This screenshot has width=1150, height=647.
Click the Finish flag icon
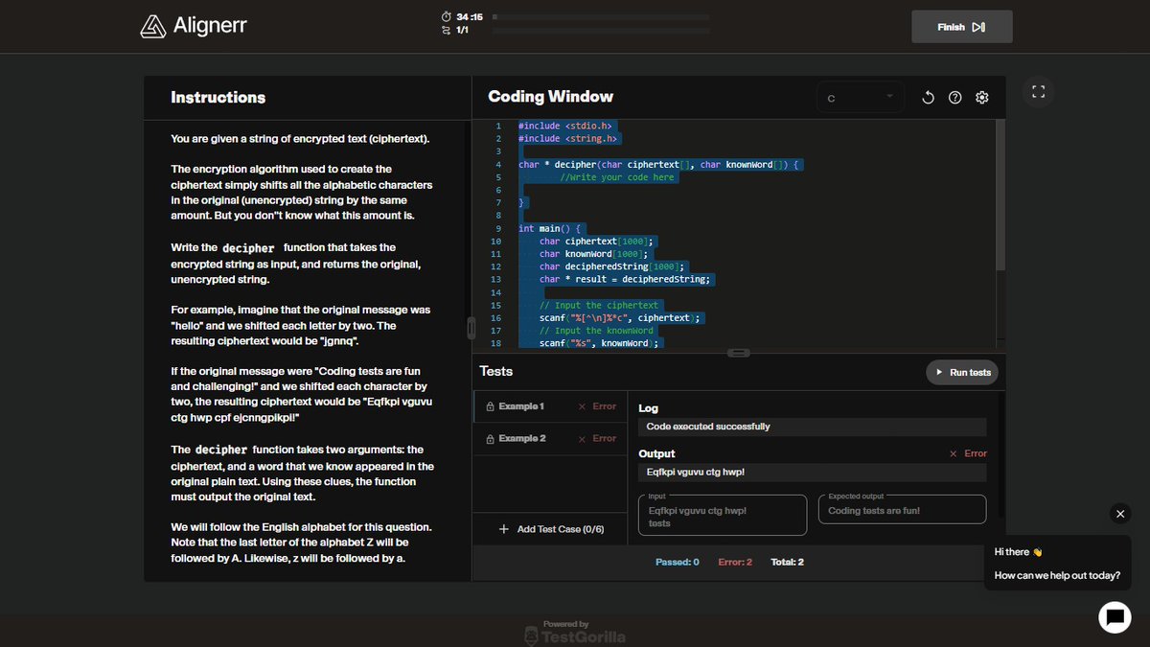(977, 27)
